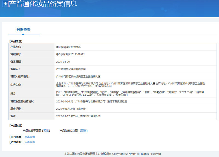The image size is (219, 157).
Task: Click the 备案人 company name value
Action: [71, 69]
